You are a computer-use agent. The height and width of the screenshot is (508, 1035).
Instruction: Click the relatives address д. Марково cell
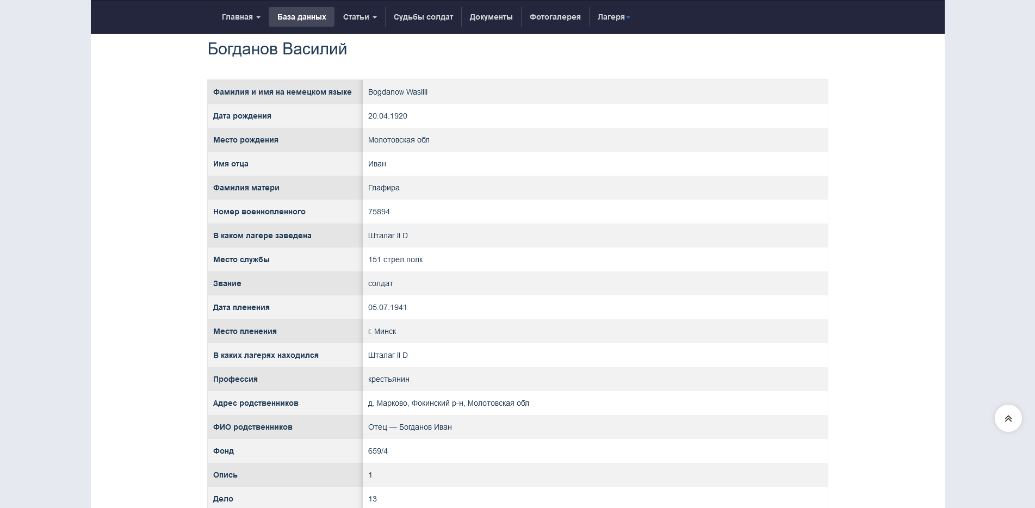click(448, 403)
